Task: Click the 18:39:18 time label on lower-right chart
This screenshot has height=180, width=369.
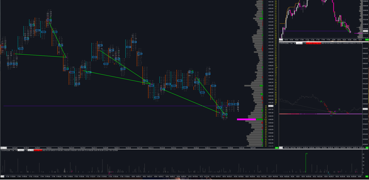Action: pyautogui.click(x=330, y=148)
